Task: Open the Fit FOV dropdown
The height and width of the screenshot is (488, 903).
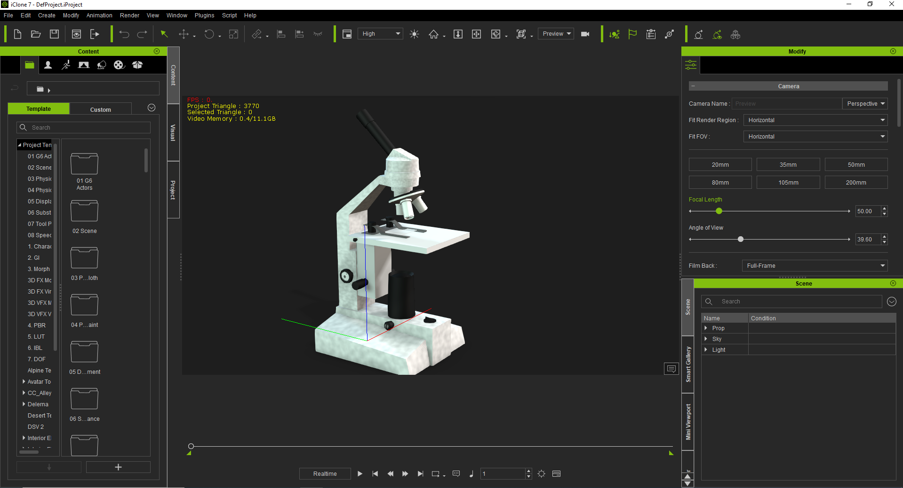Action: 815,137
